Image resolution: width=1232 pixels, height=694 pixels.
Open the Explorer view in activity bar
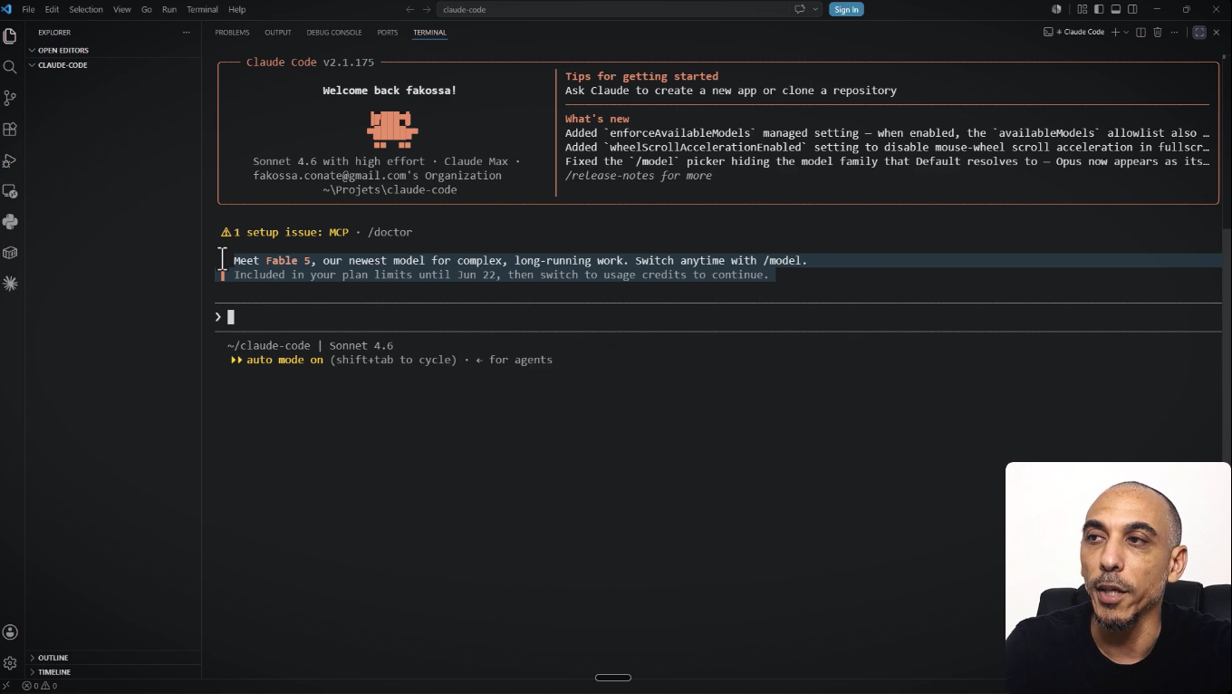pyautogui.click(x=10, y=36)
